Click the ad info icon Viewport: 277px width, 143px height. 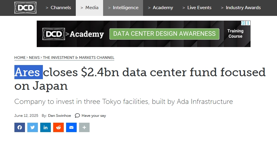[x=243, y=23]
